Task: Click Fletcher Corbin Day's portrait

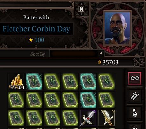Action: 117,28
